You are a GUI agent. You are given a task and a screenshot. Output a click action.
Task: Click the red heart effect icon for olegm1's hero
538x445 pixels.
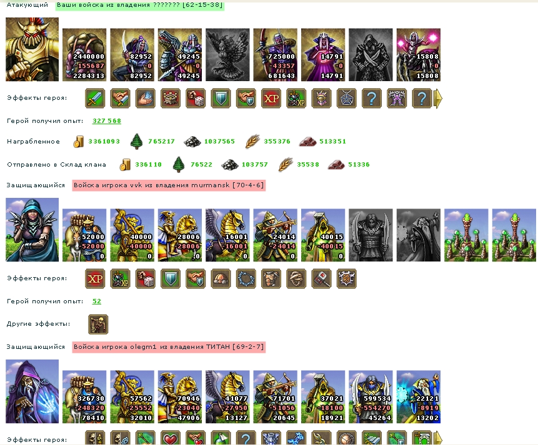tap(171, 438)
